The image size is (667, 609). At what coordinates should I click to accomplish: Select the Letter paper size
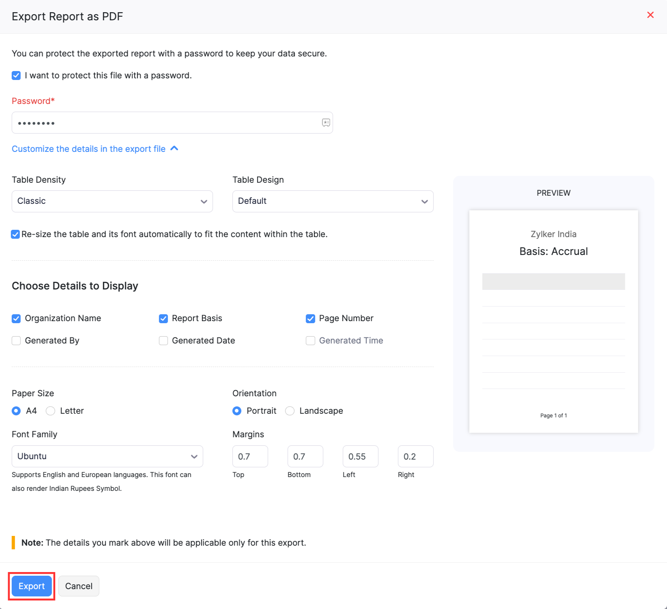tap(50, 411)
